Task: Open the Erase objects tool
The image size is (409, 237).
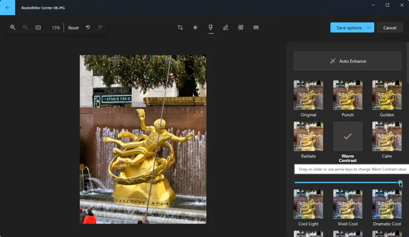Action: pyautogui.click(x=241, y=27)
